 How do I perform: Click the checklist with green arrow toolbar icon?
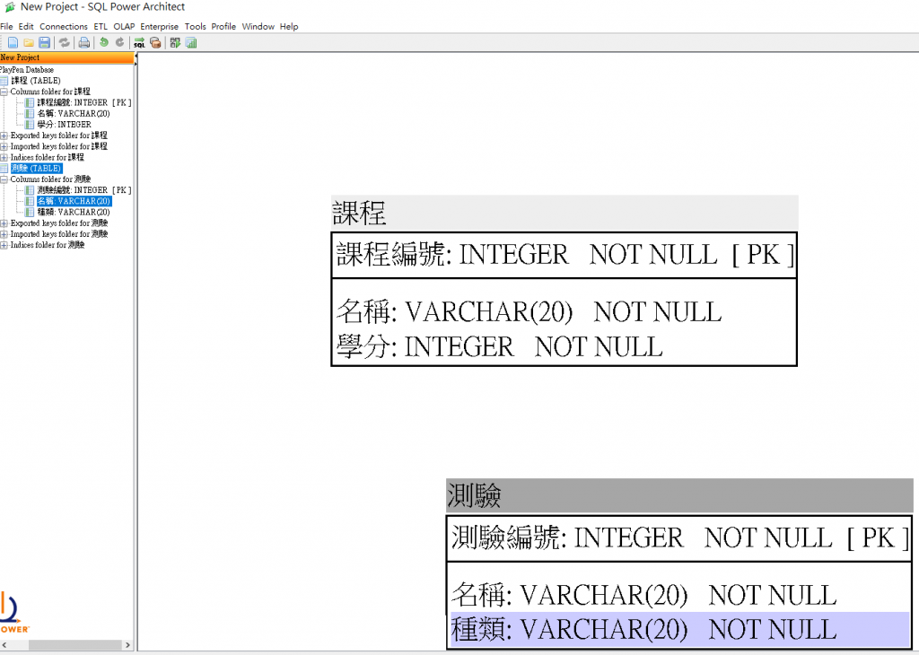175,43
